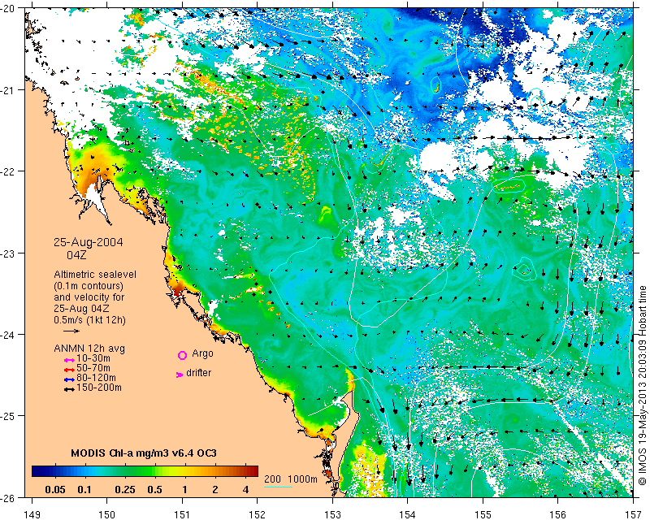
Task: Click the '0.5m/s (1kt 12h)' text
Action: pyautogui.click(x=89, y=320)
